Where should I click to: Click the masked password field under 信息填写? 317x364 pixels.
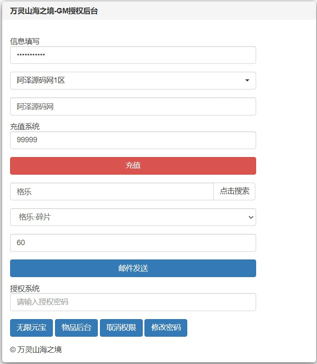point(133,55)
